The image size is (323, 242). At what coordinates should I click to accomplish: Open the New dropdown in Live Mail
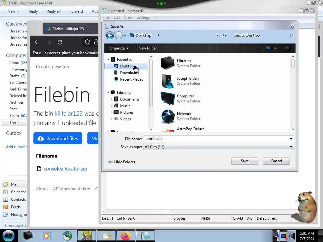coord(19,11)
